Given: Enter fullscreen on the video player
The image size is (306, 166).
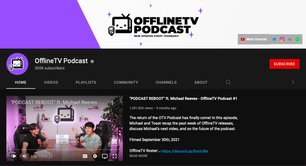Looking at the screenshot, I should (x=115, y=156).
